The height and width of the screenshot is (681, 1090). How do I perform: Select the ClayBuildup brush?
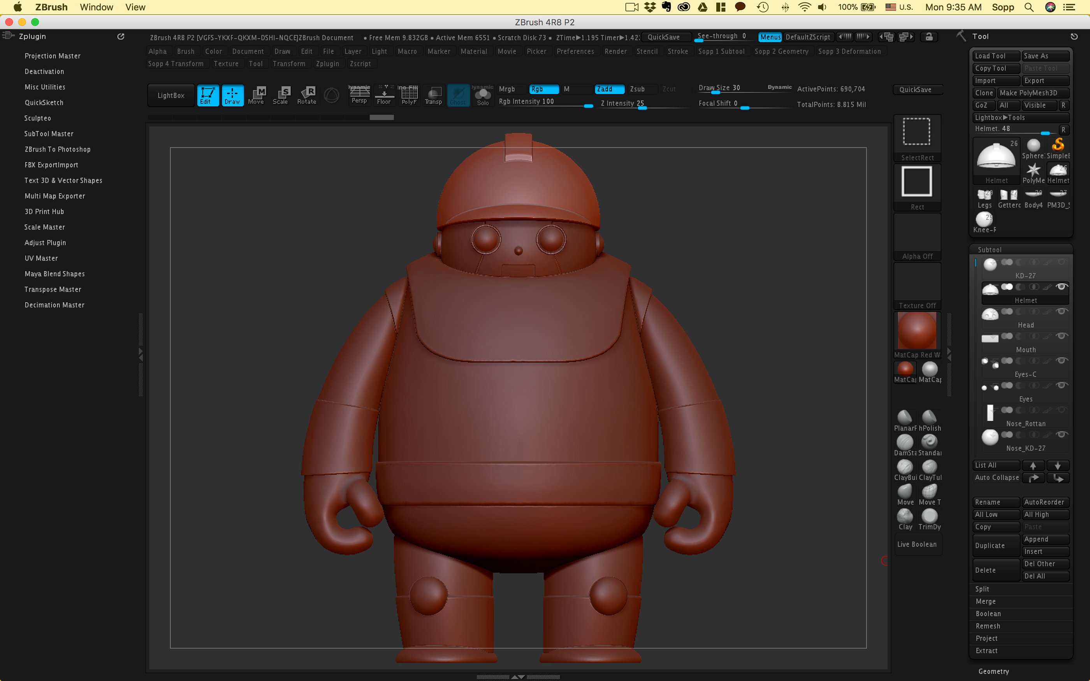click(906, 467)
